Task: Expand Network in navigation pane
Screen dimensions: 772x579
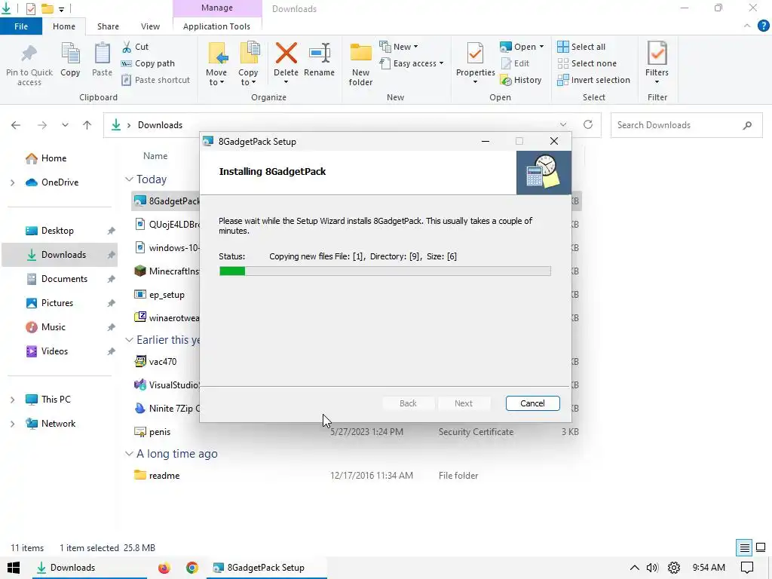Action: coord(12,424)
